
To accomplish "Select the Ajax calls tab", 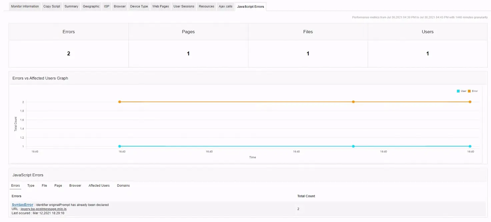I will (x=225, y=6).
